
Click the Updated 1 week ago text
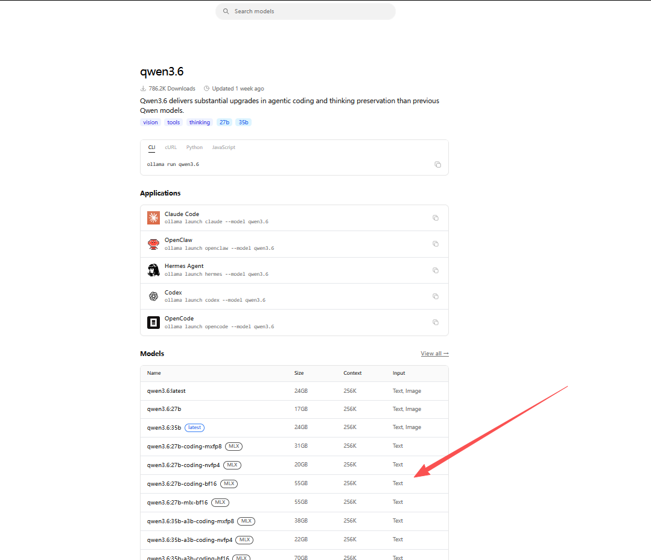click(x=238, y=89)
